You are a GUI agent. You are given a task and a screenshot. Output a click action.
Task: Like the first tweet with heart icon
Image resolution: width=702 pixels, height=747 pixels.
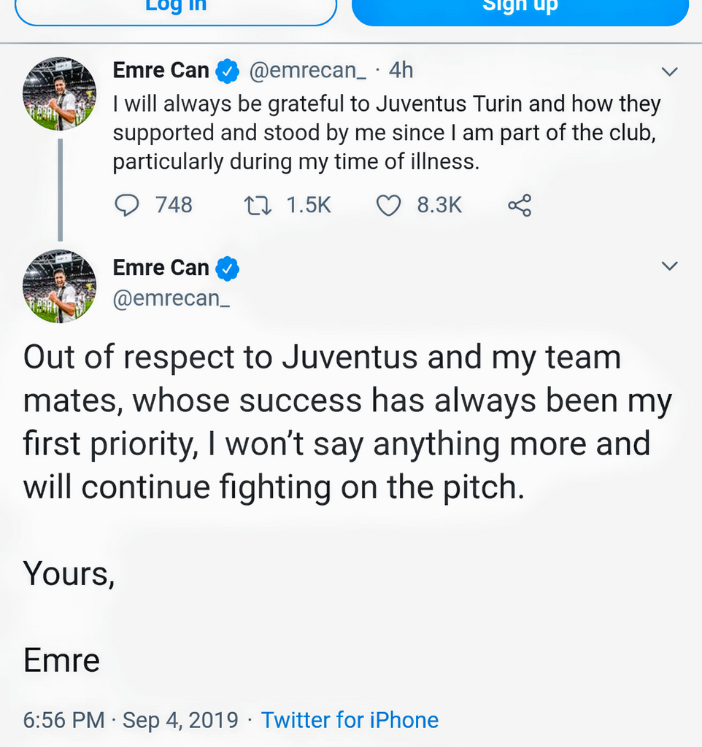tap(388, 206)
